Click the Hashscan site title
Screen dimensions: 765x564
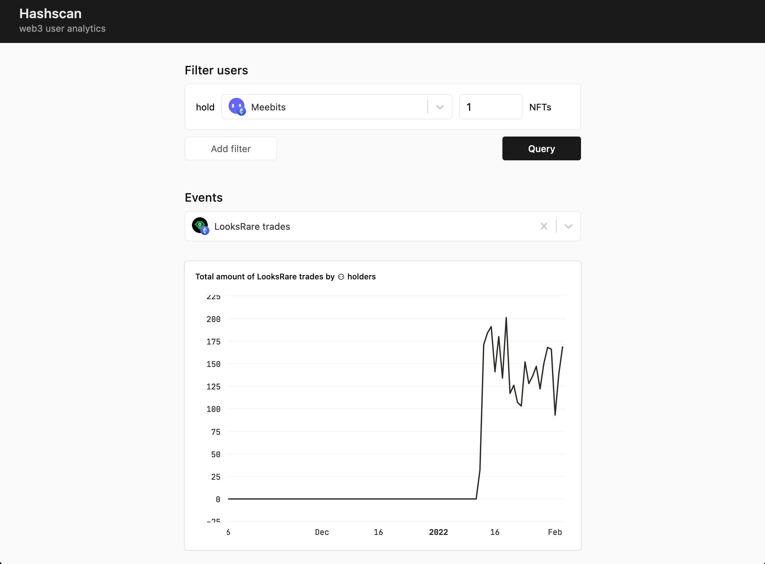coord(51,14)
